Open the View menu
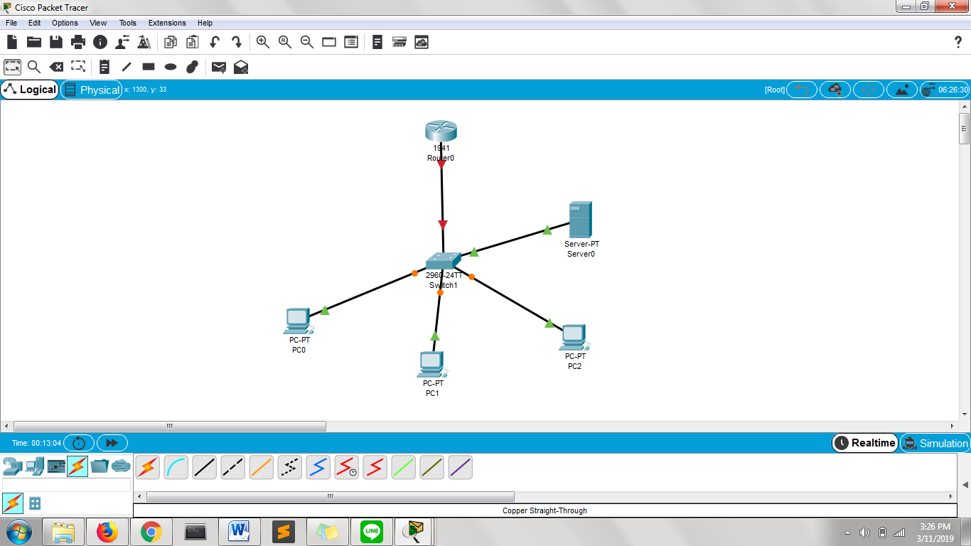The height and width of the screenshot is (546, 971). [x=98, y=23]
